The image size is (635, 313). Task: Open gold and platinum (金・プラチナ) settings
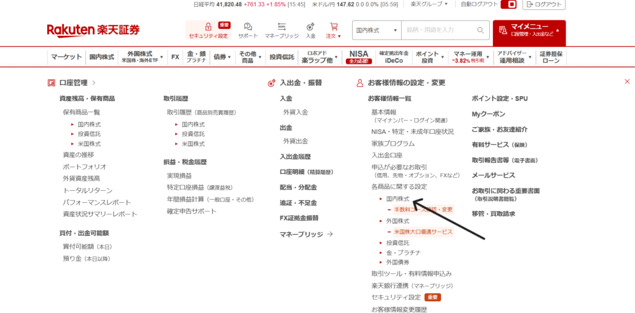coord(403,253)
